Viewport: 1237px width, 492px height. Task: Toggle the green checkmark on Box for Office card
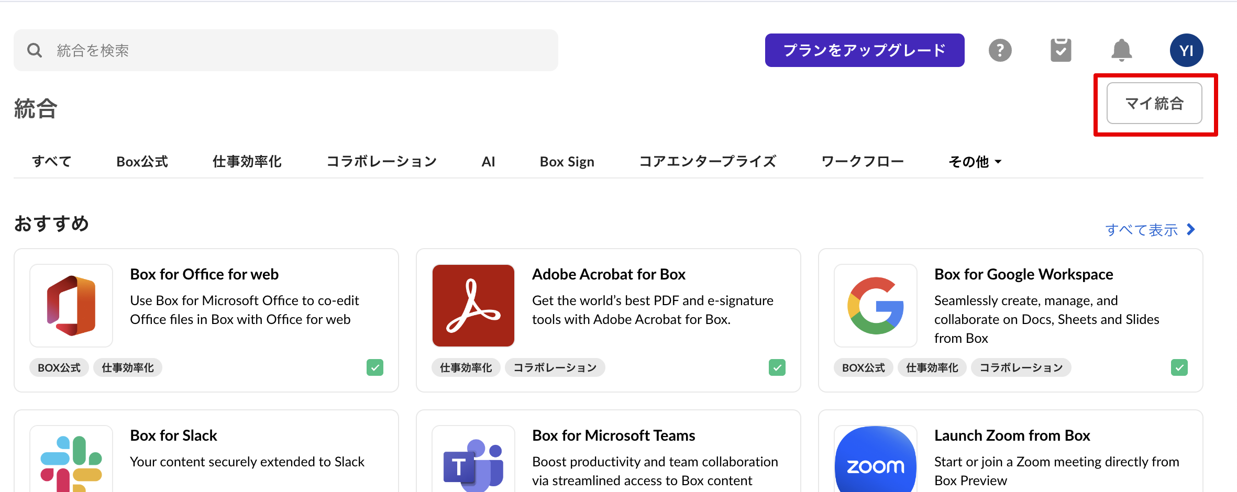click(x=375, y=367)
